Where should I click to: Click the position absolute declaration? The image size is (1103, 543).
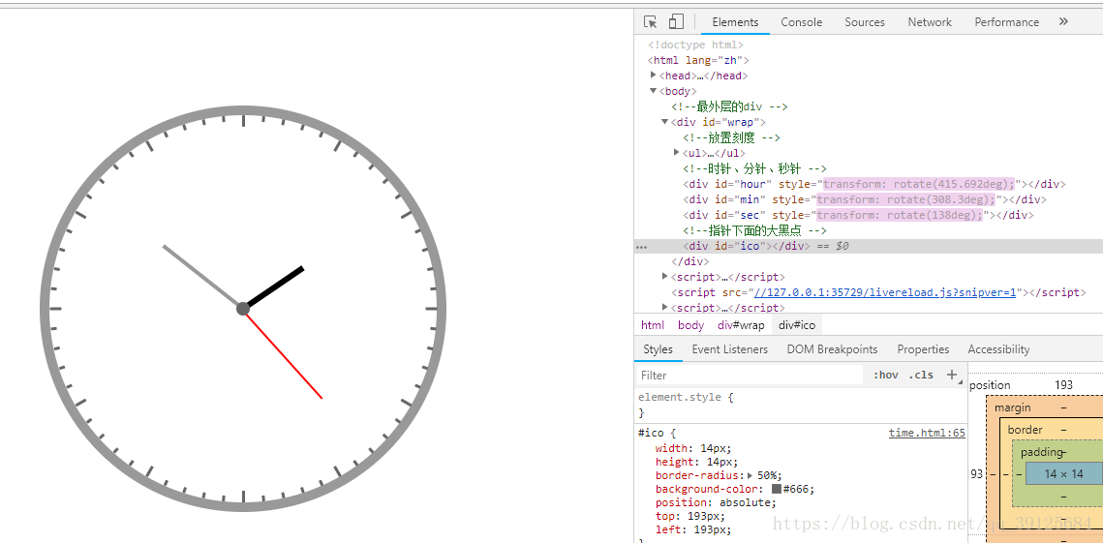click(x=716, y=503)
